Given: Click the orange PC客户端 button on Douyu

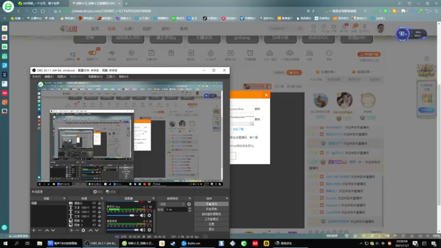Looking at the screenshot, I should 369,54.
